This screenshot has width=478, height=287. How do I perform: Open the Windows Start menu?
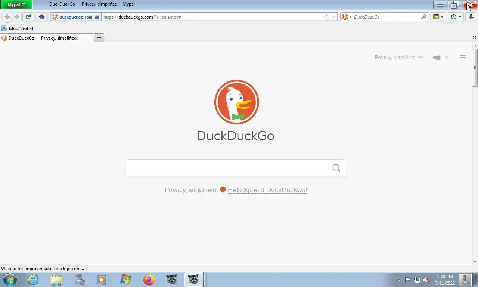click(x=10, y=280)
